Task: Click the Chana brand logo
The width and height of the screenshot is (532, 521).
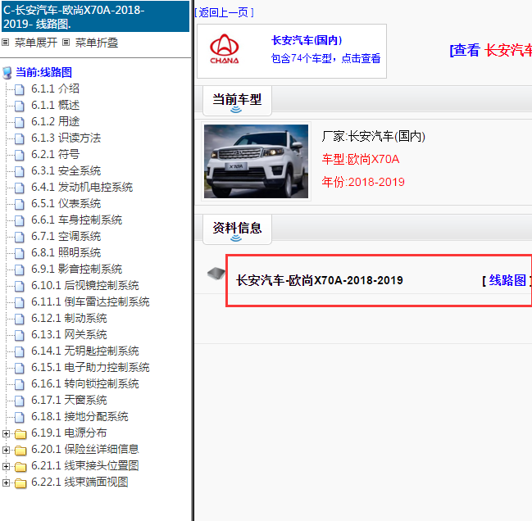Action: pyautogui.click(x=225, y=49)
